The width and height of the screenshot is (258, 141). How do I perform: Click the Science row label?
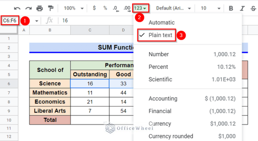[50, 84]
